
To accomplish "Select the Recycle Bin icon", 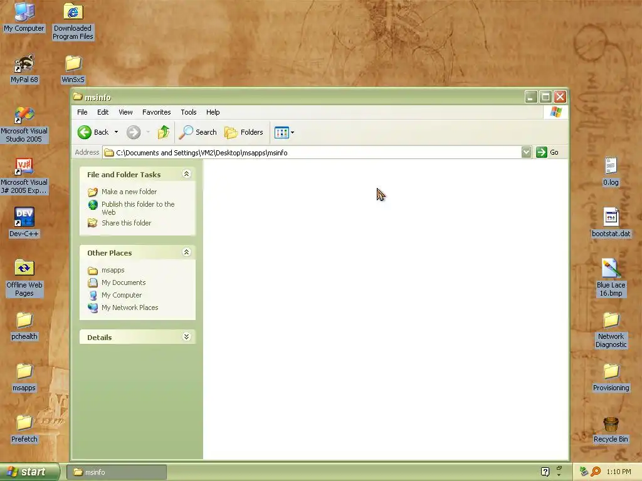I will pyautogui.click(x=611, y=430).
